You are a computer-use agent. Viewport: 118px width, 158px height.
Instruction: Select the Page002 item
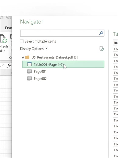click(40, 79)
